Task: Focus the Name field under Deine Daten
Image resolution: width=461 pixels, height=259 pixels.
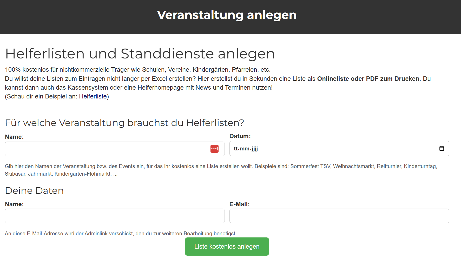Action: pyautogui.click(x=115, y=216)
